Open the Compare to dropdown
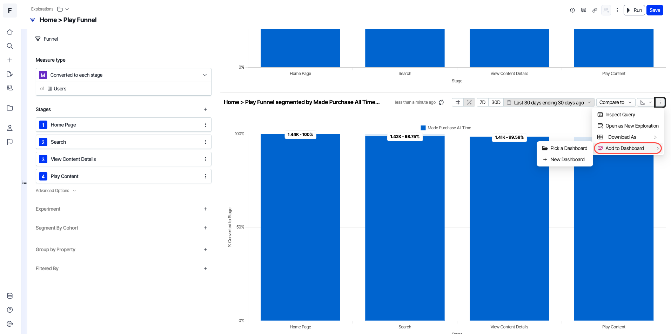Viewport: 671px width, 334px height. point(616,102)
